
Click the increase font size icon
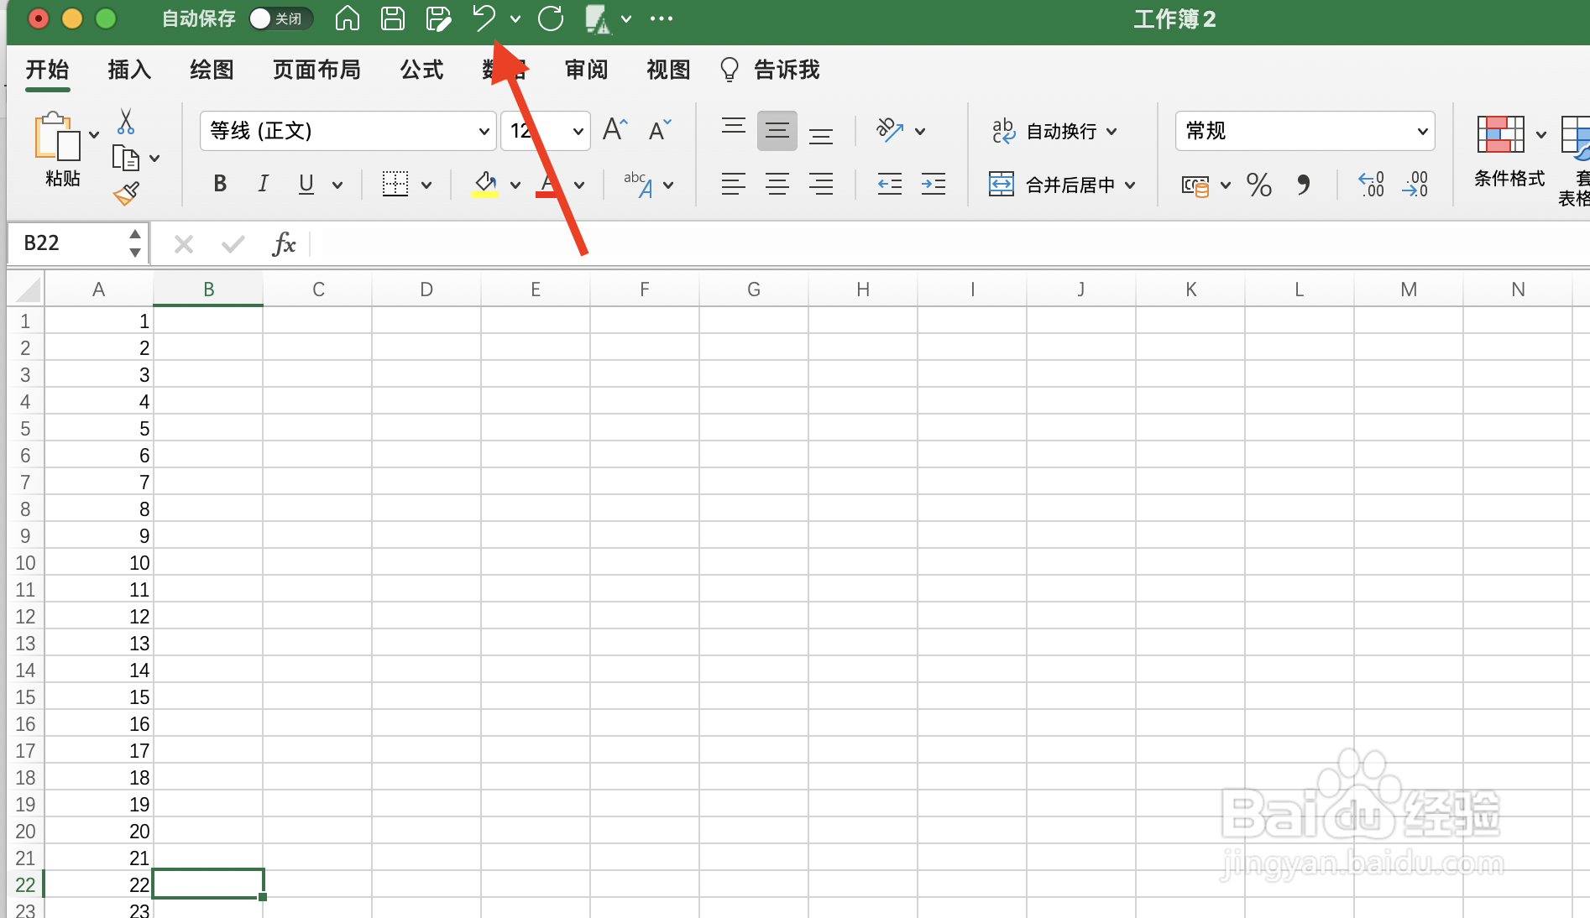tap(614, 129)
